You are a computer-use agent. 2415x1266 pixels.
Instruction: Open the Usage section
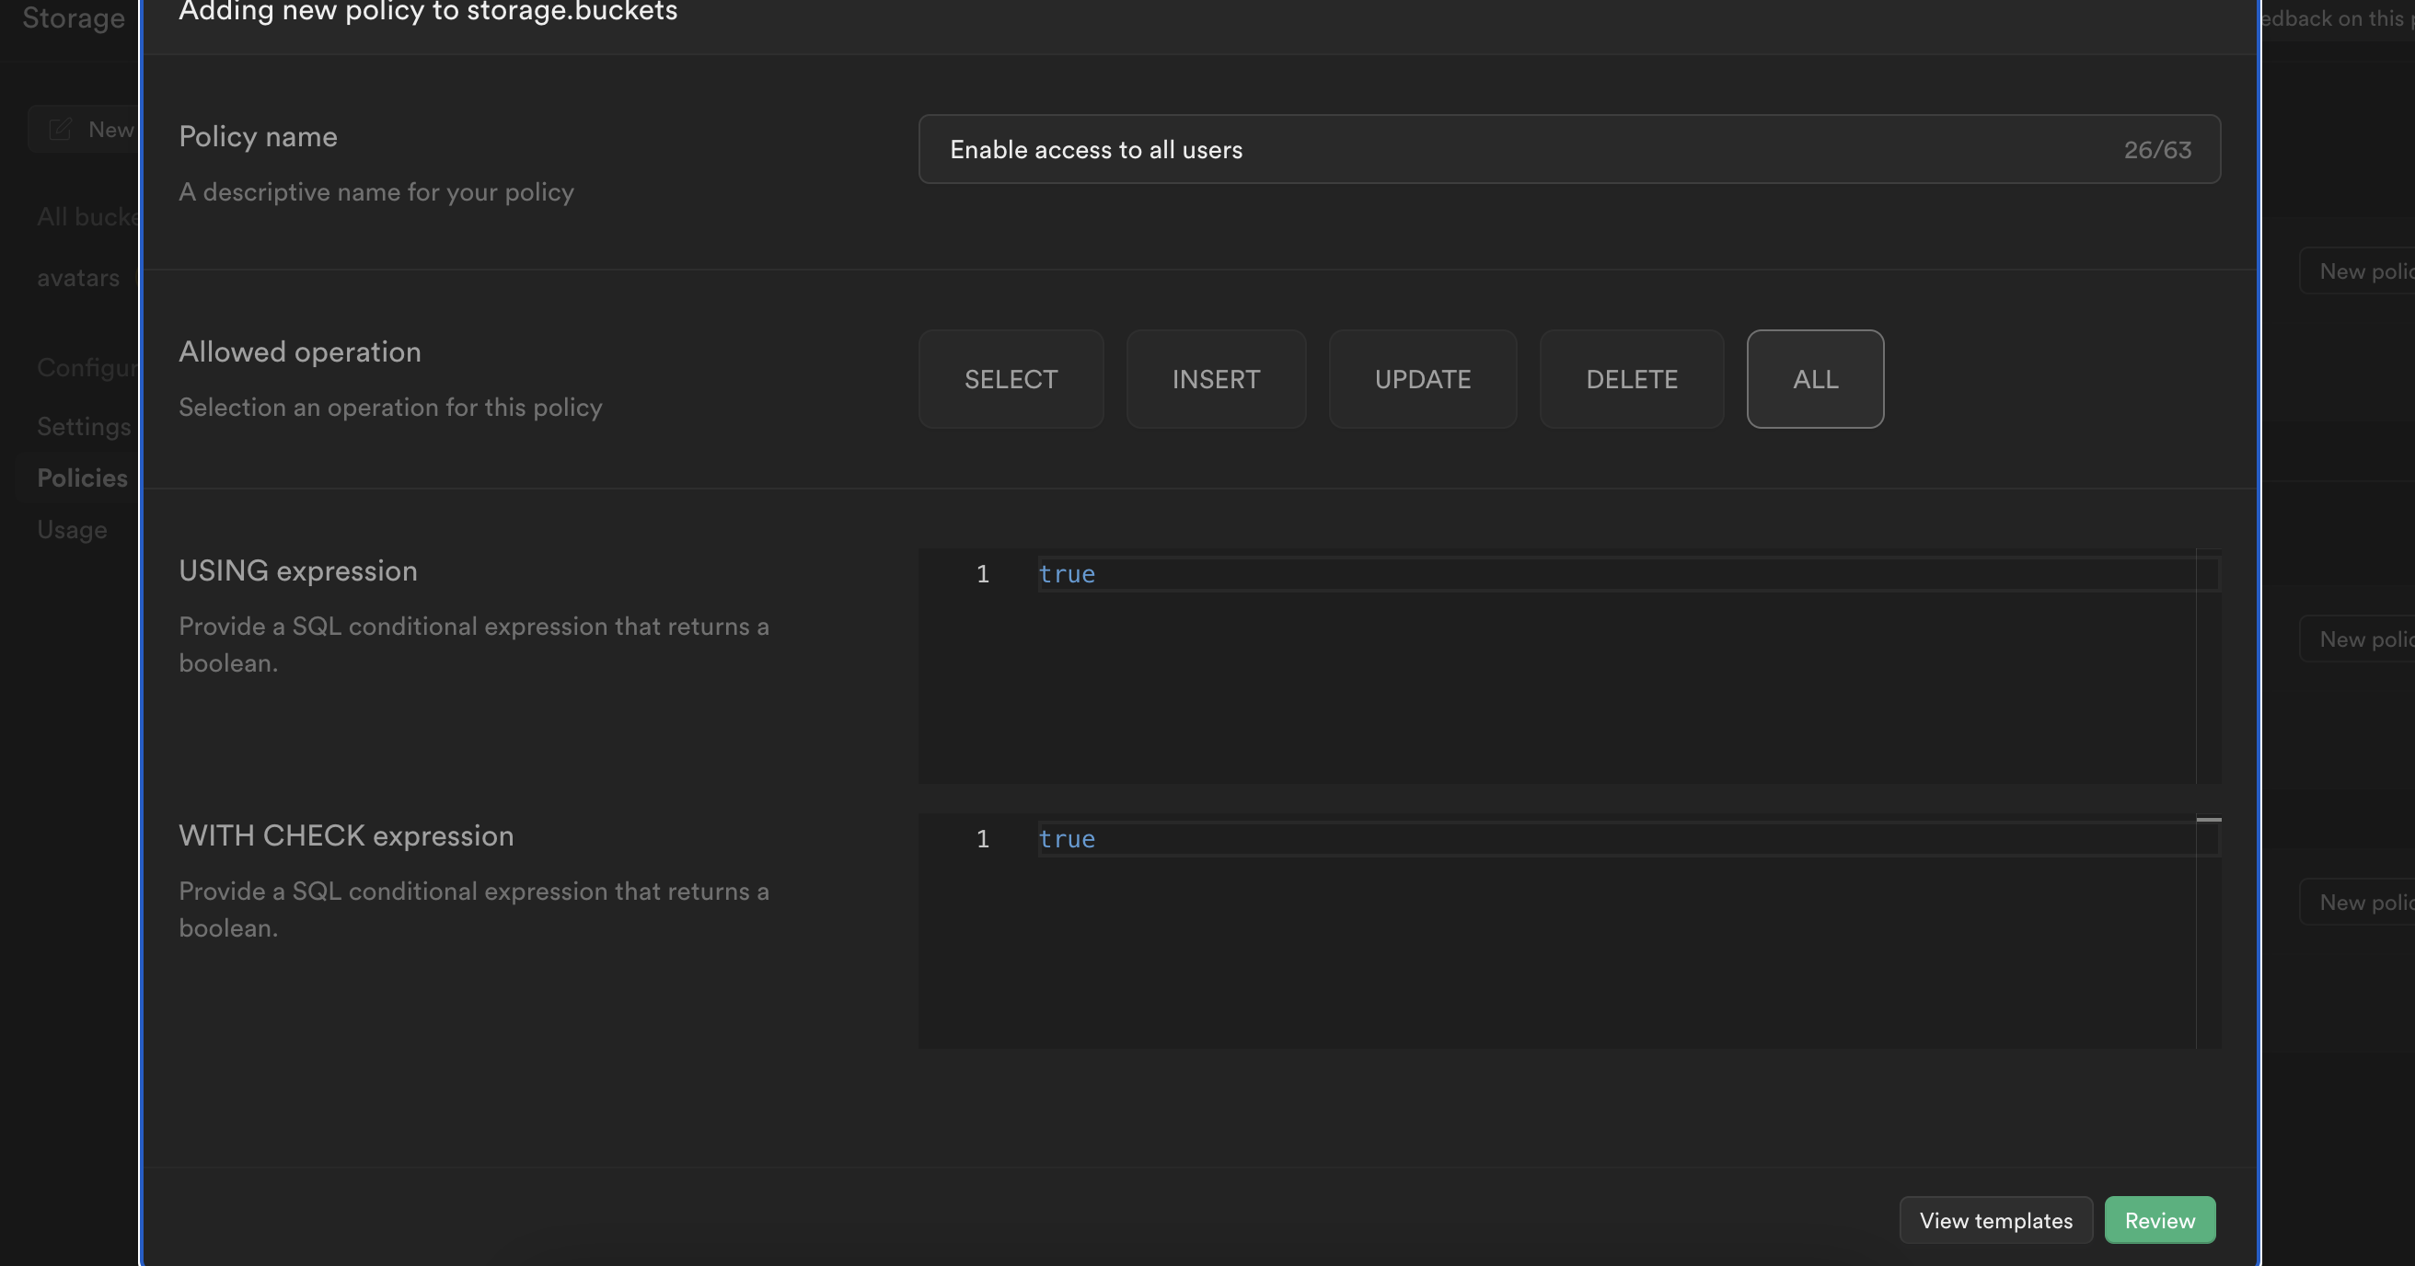(72, 528)
